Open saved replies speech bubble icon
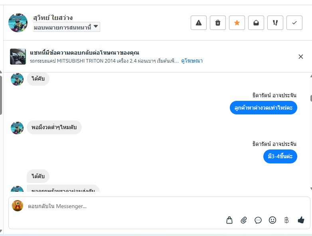The width and height of the screenshot is (312, 236). click(258, 220)
